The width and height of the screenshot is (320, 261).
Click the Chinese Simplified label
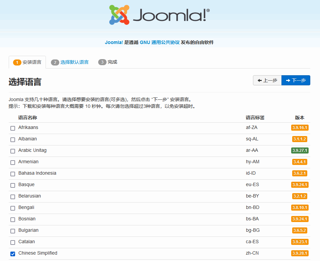tap(38, 253)
